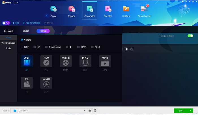The image size is (198, 115).
Task: Select the General radio button
Action: pyautogui.click(x=22, y=40)
